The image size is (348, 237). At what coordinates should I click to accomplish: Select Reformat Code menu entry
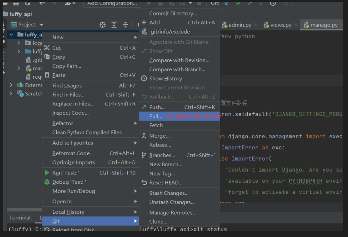click(90, 153)
